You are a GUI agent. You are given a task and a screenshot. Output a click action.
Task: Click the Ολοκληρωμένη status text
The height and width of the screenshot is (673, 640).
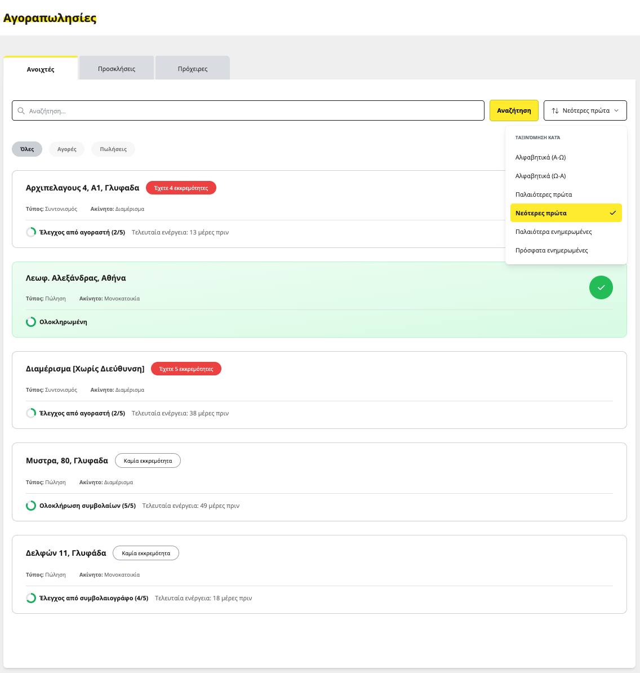click(x=63, y=322)
